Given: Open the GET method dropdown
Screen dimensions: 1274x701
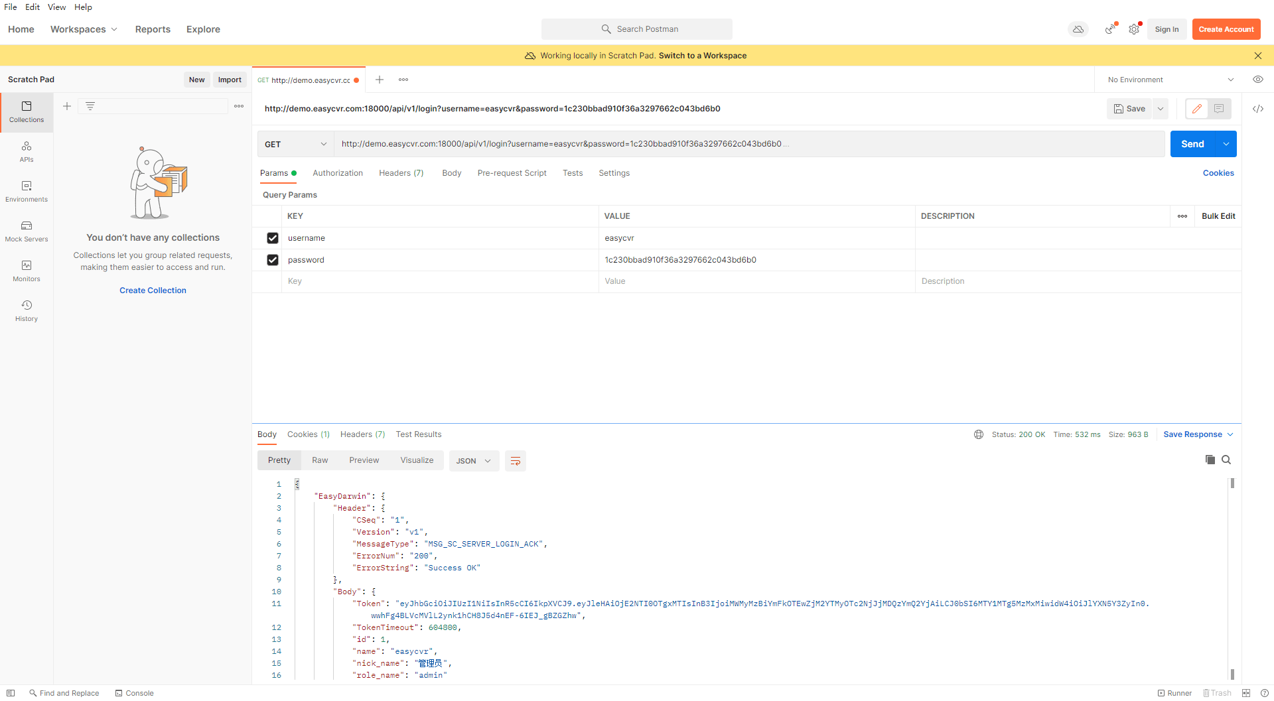Looking at the screenshot, I should click(295, 144).
